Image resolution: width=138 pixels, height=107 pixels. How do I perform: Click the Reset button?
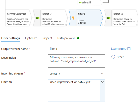(117, 57)
